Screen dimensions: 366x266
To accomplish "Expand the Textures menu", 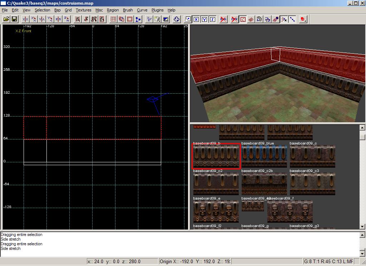I will pos(84,10).
